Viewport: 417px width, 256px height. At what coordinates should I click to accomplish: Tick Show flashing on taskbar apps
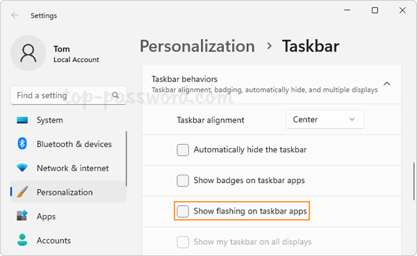(183, 211)
